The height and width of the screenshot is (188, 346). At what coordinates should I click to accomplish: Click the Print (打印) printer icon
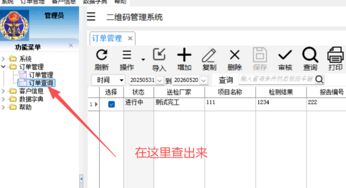(x=335, y=55)
